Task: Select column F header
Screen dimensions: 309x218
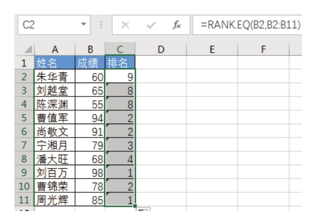Action: click(263, 50)
